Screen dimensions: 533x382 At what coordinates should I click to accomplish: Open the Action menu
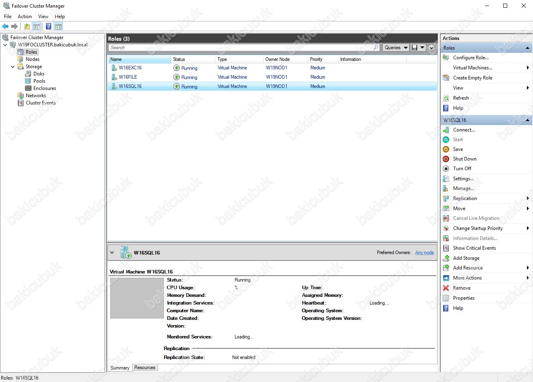pos(25,17)
